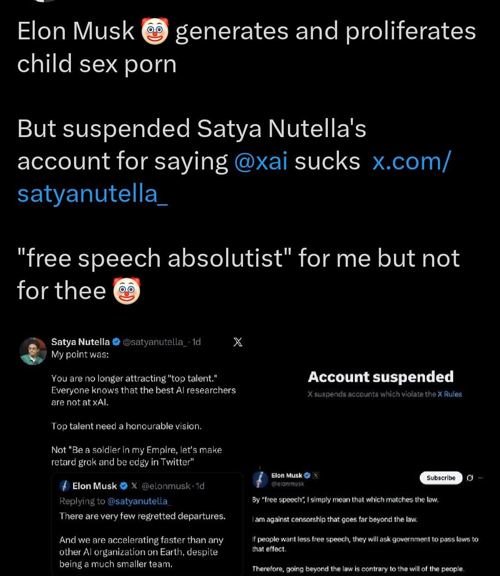This screenshot has width=500, height=576.
Task: Click the X affiliation badge beside @elonmusk in the quoted reply
Action: point(134,486)
